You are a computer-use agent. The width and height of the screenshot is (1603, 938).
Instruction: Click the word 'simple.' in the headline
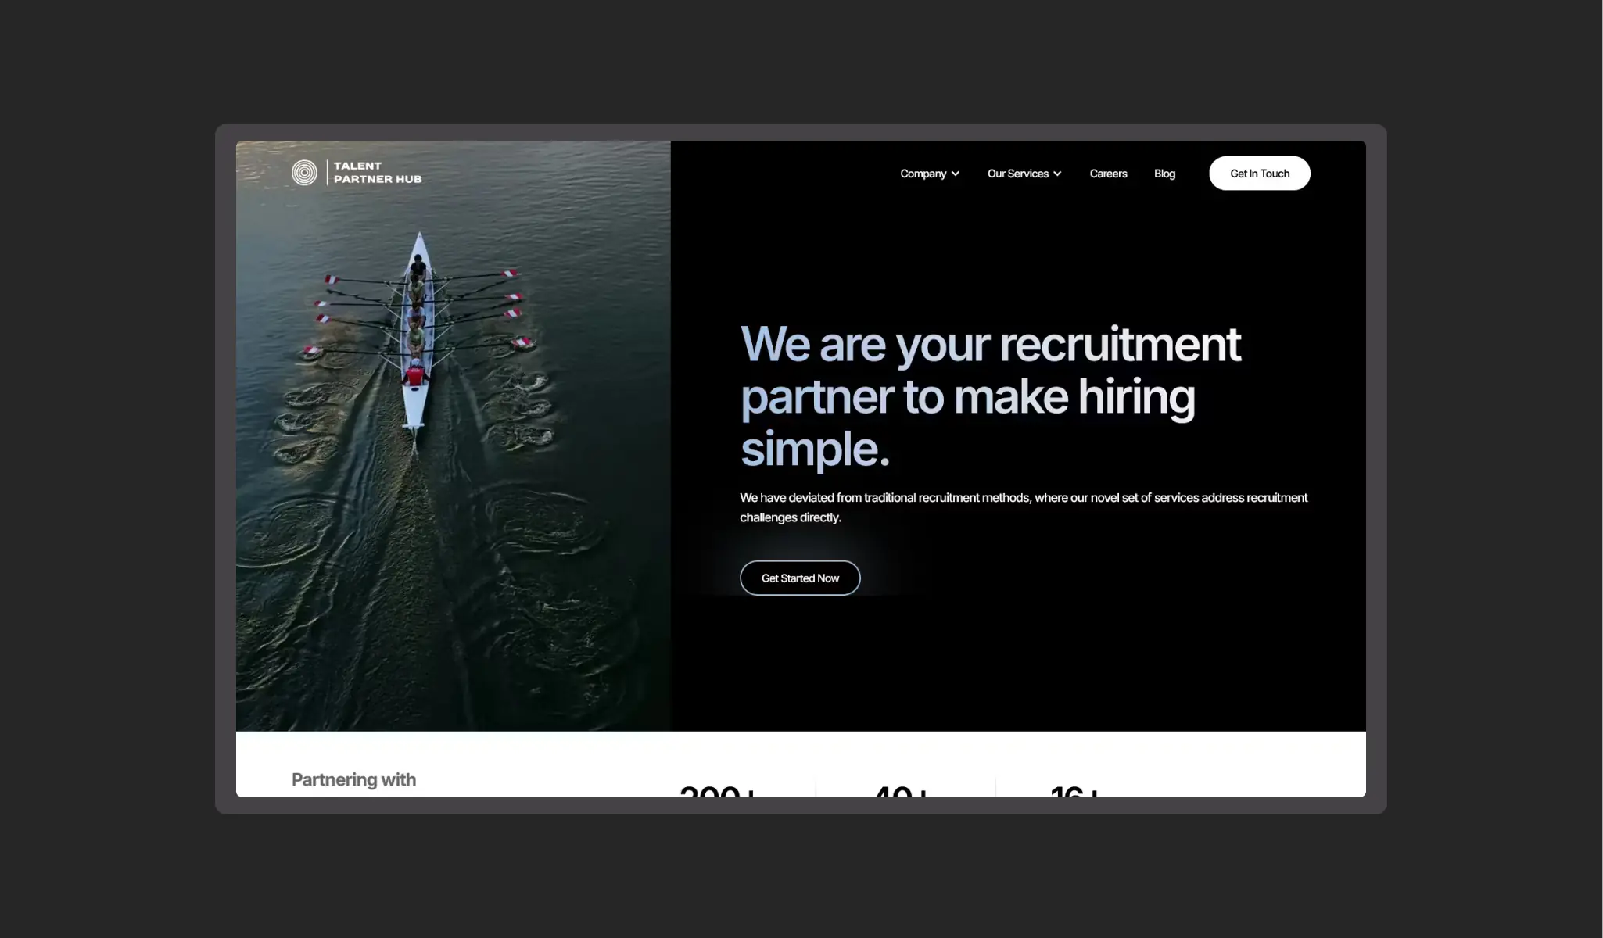click(x=815, y=449)
